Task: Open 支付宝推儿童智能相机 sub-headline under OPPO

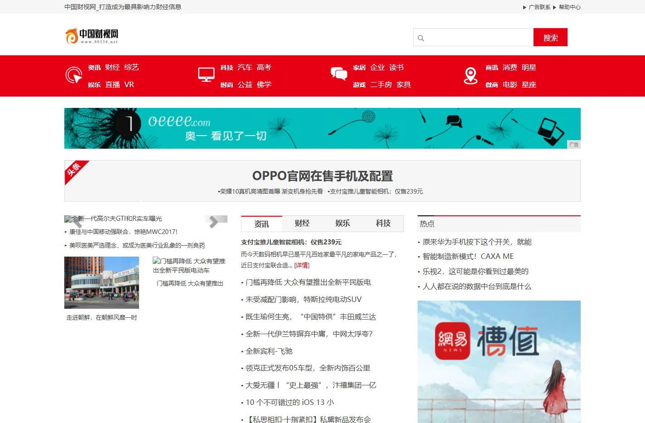Action: [x=375, y=192]
